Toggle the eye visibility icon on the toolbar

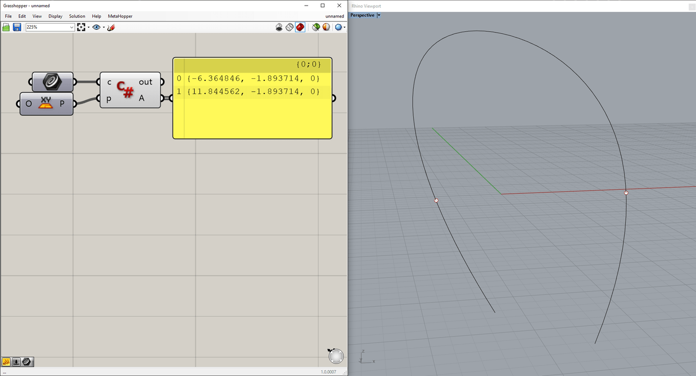coord(96,27)
